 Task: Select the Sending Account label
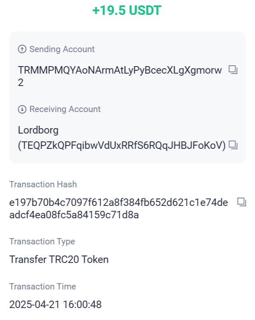click(x=62, y=49)
